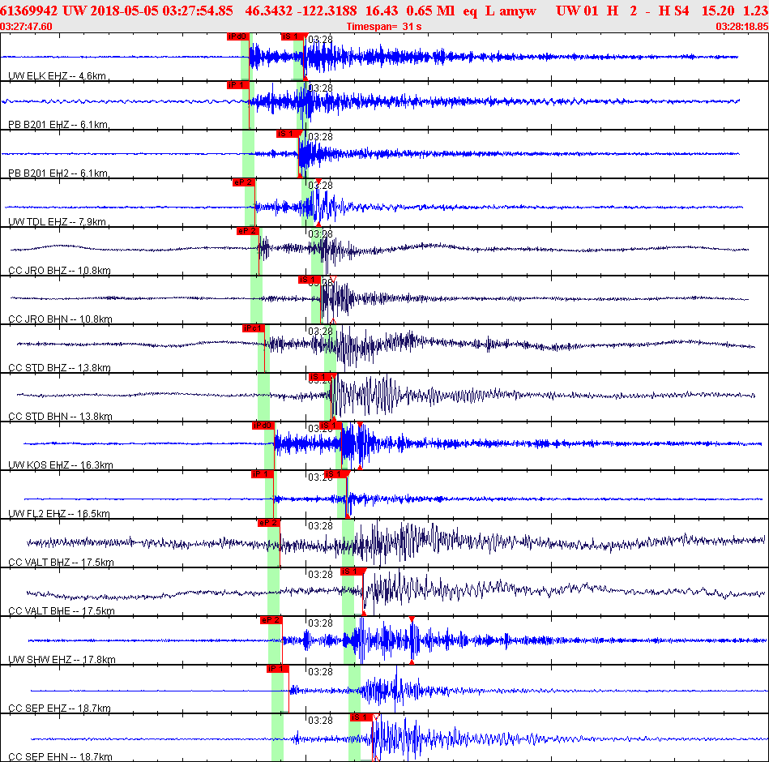The height and width of the screenshot is (762, 769).
Task: Click the iP 1 pick flag on B201 EHZ
Action: click(238, 85)
